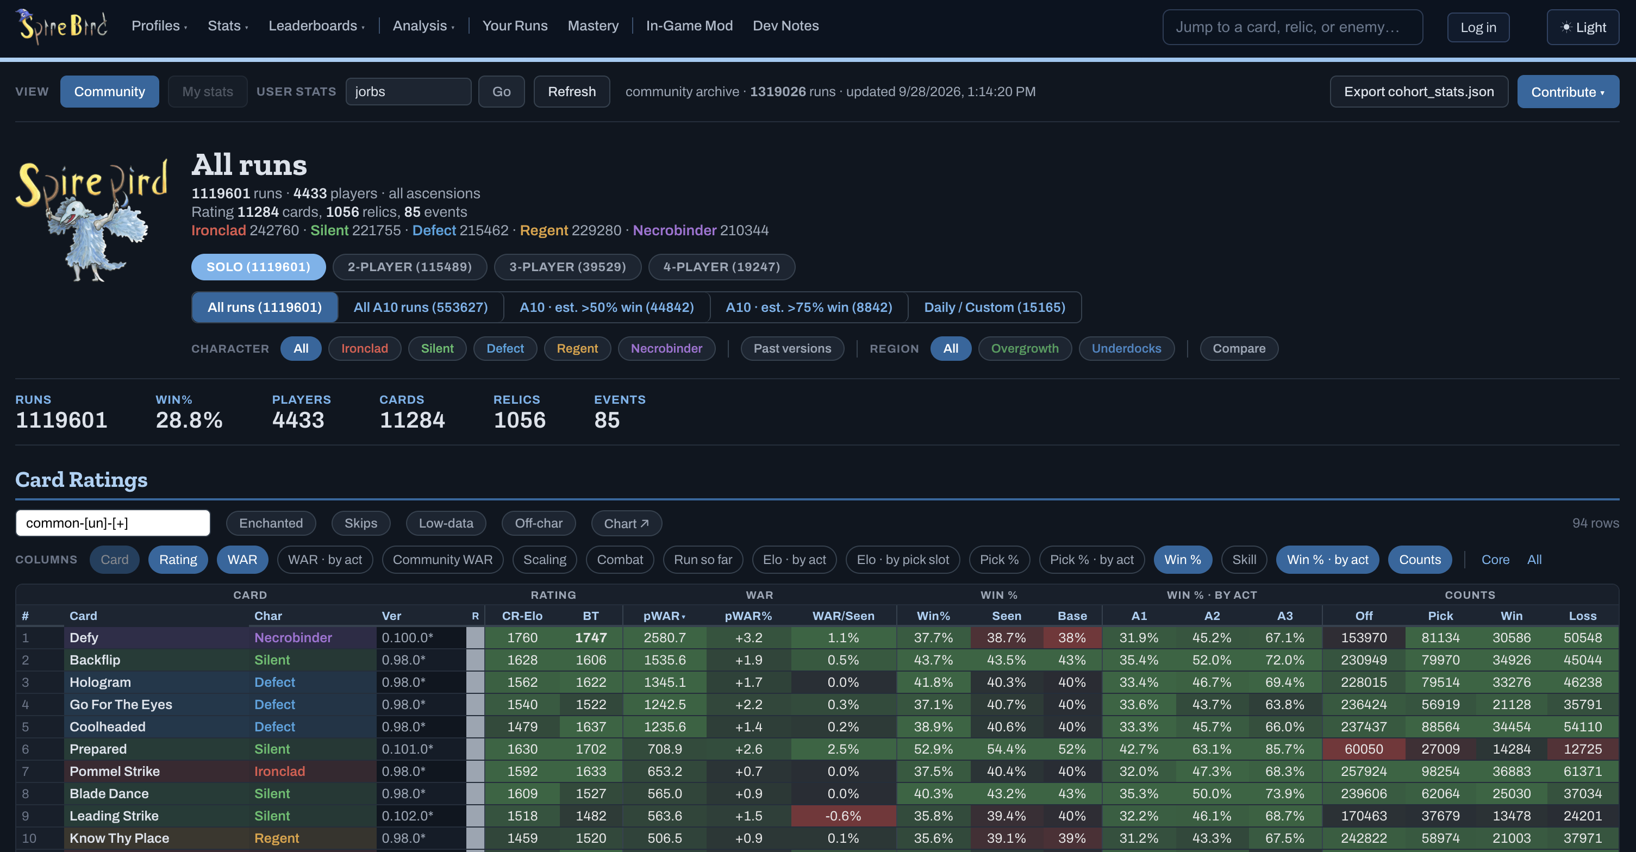The image size is (1636, 852).
Task: Open Dev Notes
Action: click(x=785, y=26)
